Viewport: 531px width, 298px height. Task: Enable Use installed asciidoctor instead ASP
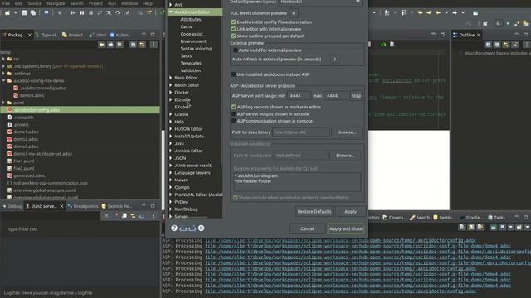point(233,74)
